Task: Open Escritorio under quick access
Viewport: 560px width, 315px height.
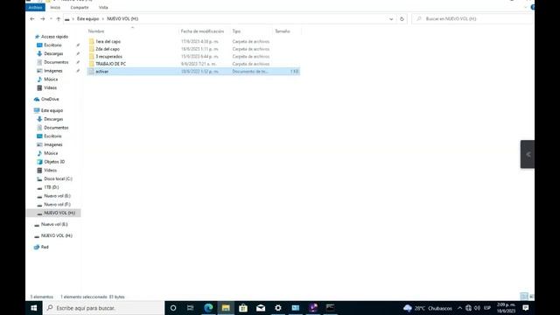Action: click(52, 45)
